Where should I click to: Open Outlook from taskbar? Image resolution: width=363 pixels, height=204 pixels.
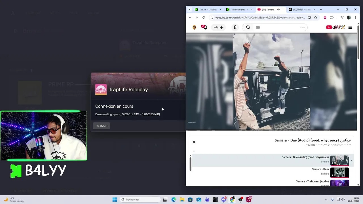pos(199,199)
